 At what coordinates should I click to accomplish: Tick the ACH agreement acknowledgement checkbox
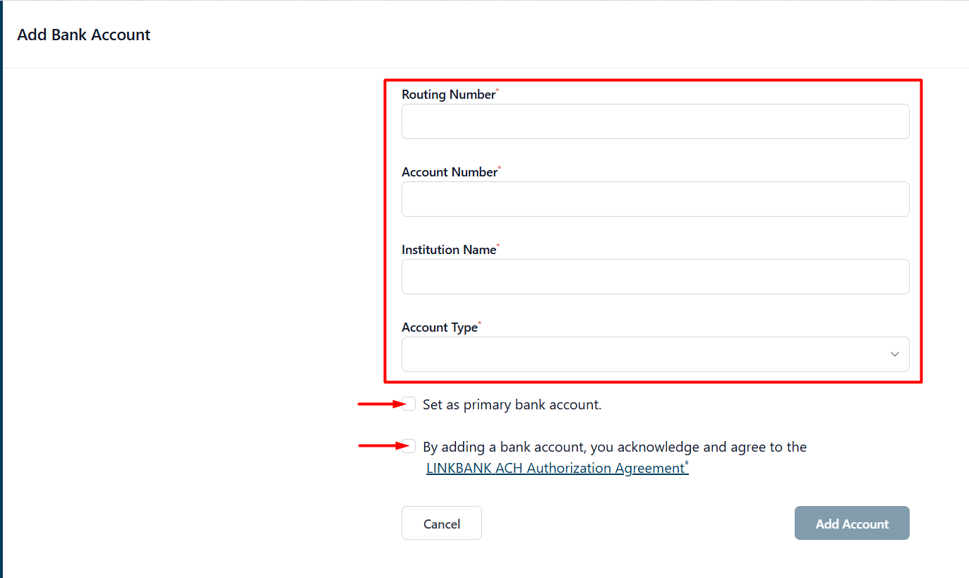click(x=409, y=446)
